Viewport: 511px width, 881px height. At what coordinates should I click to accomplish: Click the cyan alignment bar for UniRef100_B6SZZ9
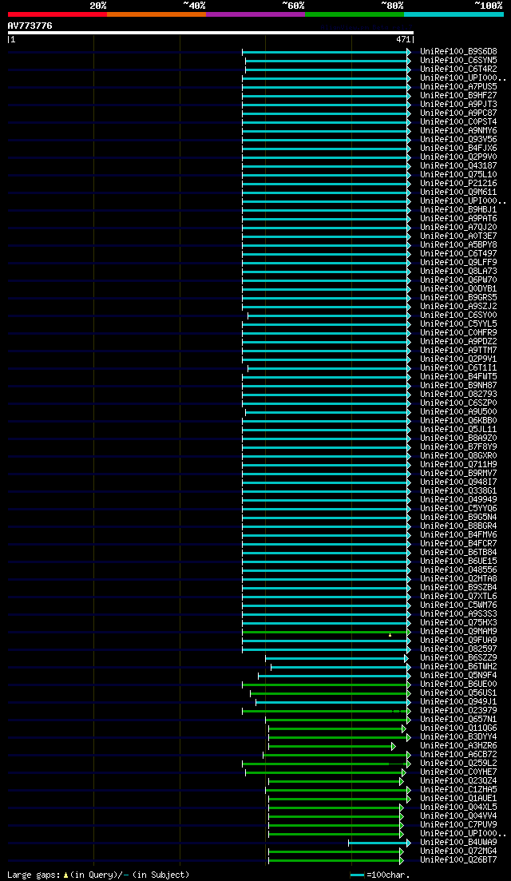click(x=336, y=658)
